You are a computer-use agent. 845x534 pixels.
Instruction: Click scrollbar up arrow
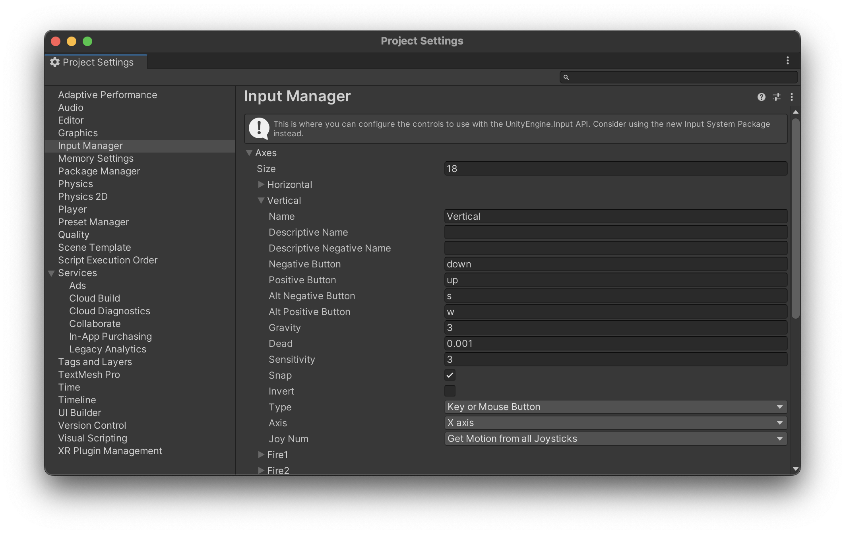click(x=795, y=112)
